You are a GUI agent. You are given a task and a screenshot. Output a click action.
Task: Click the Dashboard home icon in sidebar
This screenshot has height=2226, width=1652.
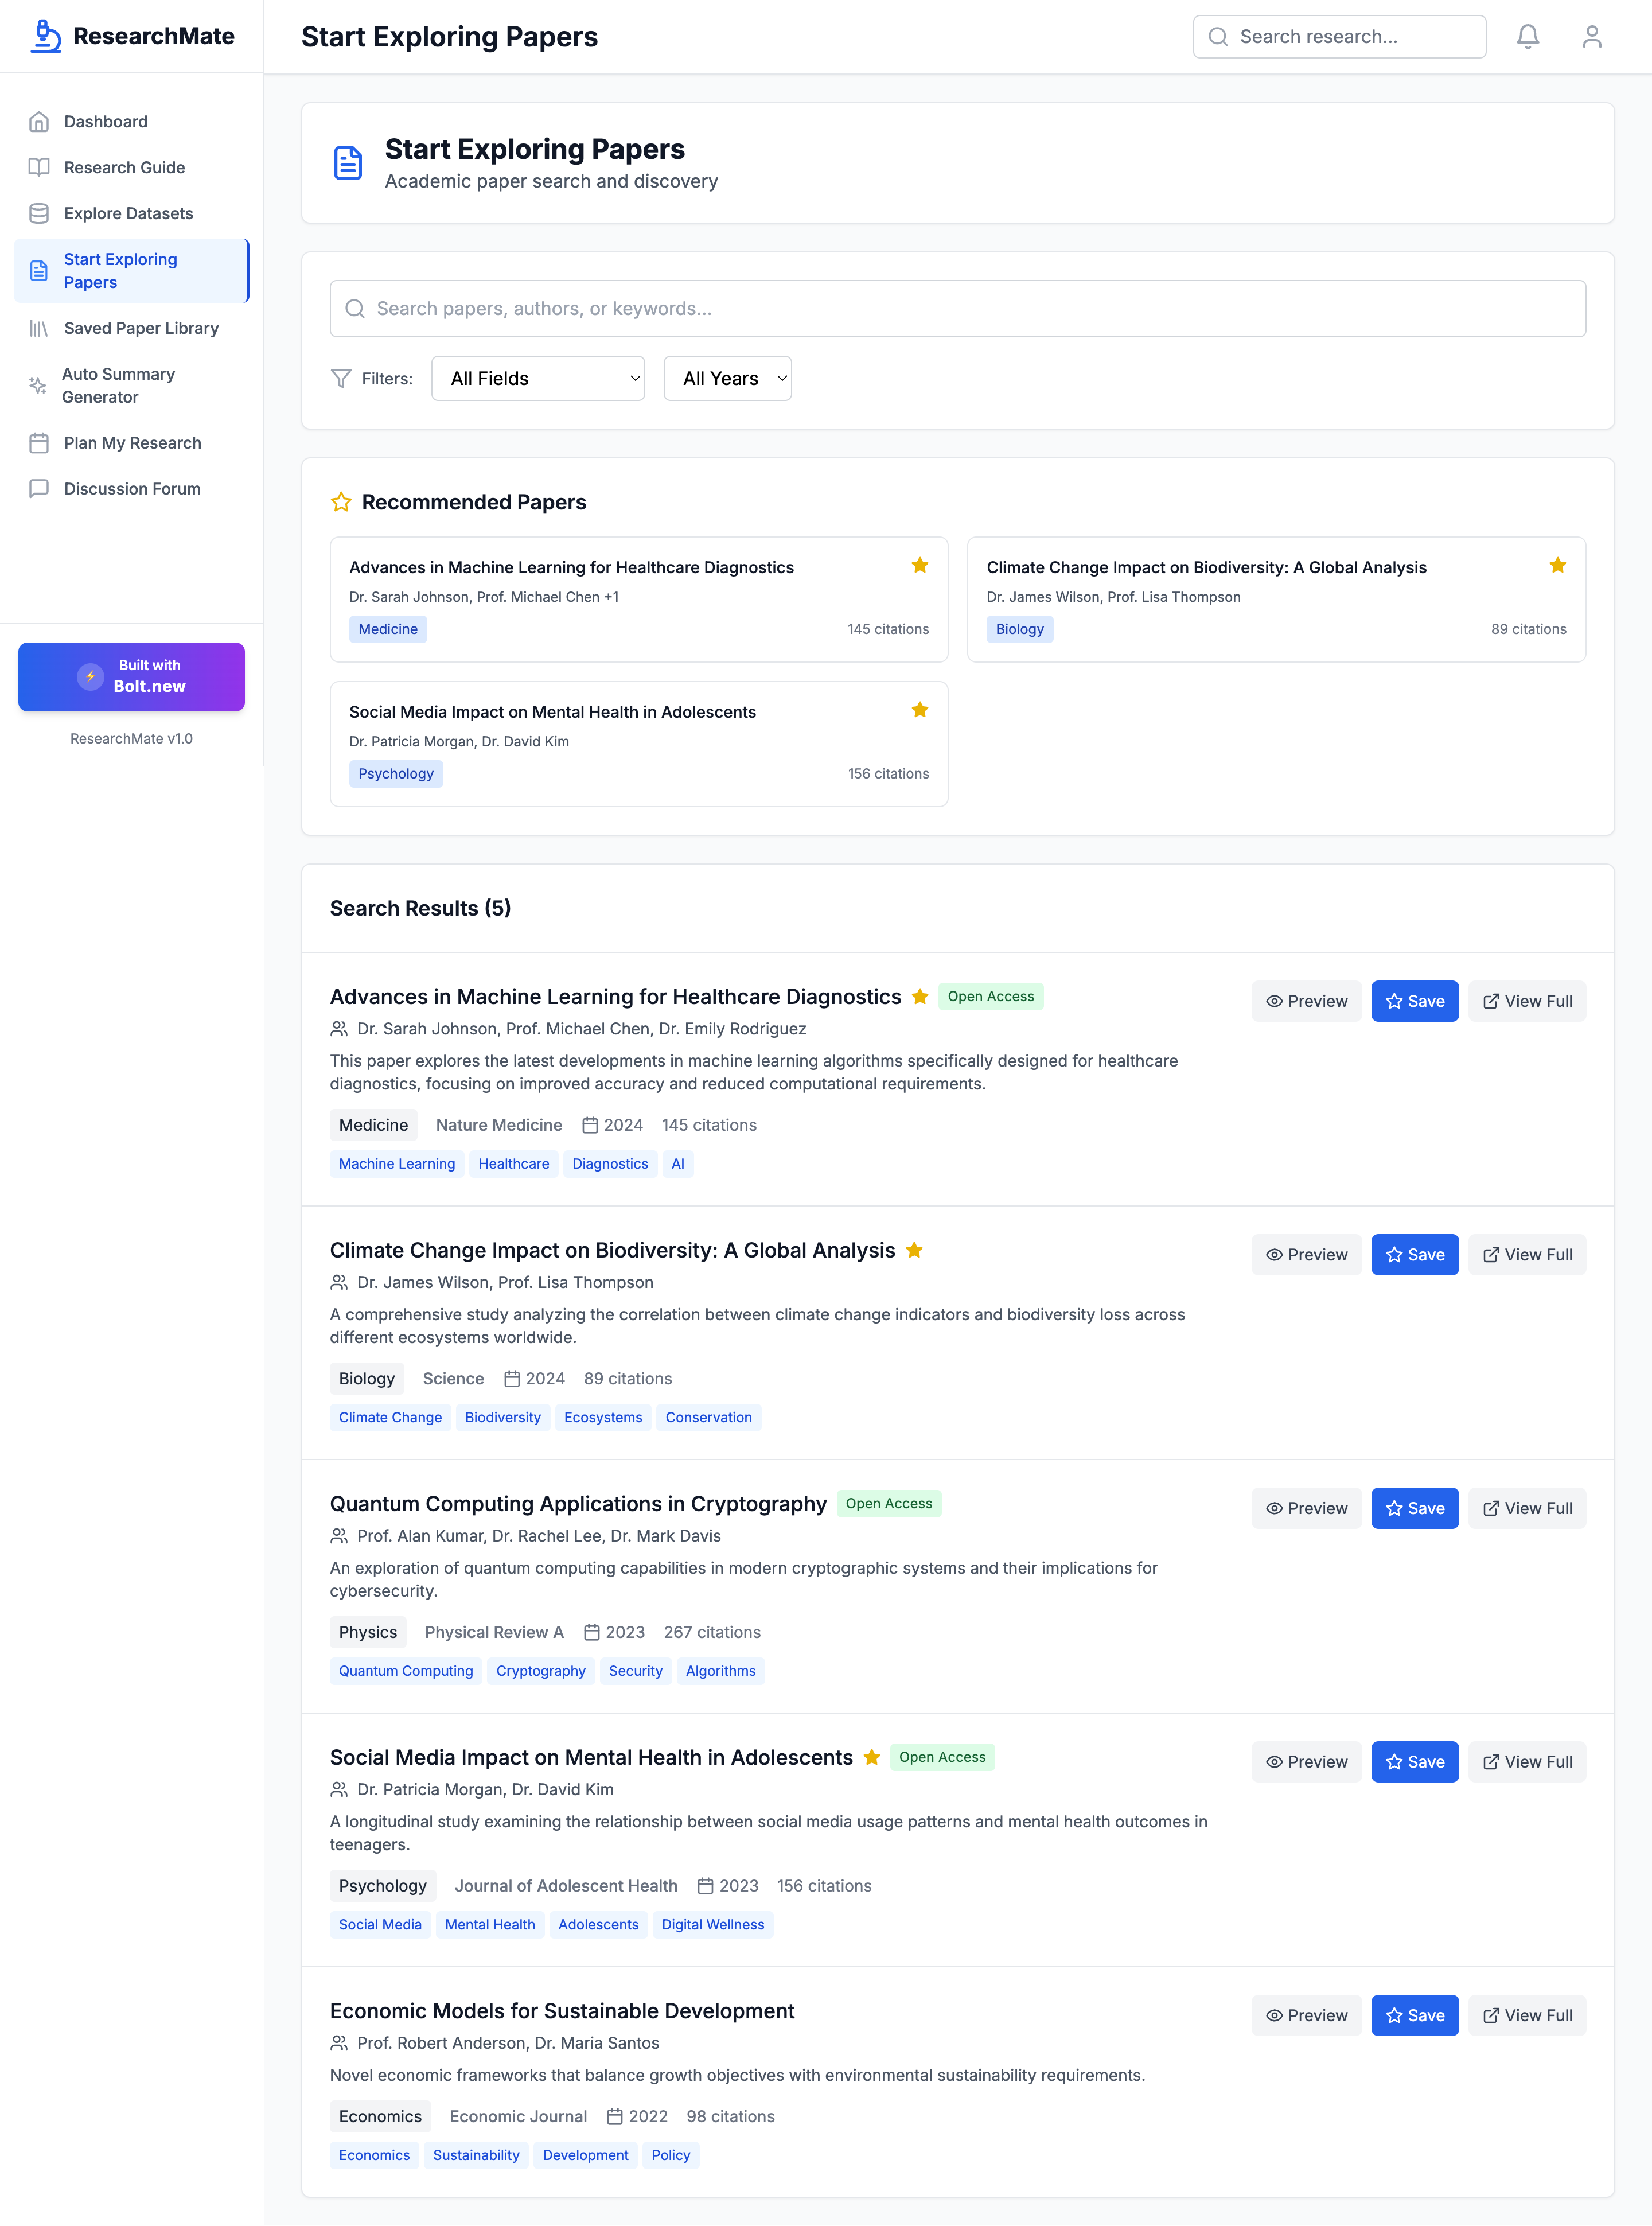pyautogui.click(x=39, y=122)
